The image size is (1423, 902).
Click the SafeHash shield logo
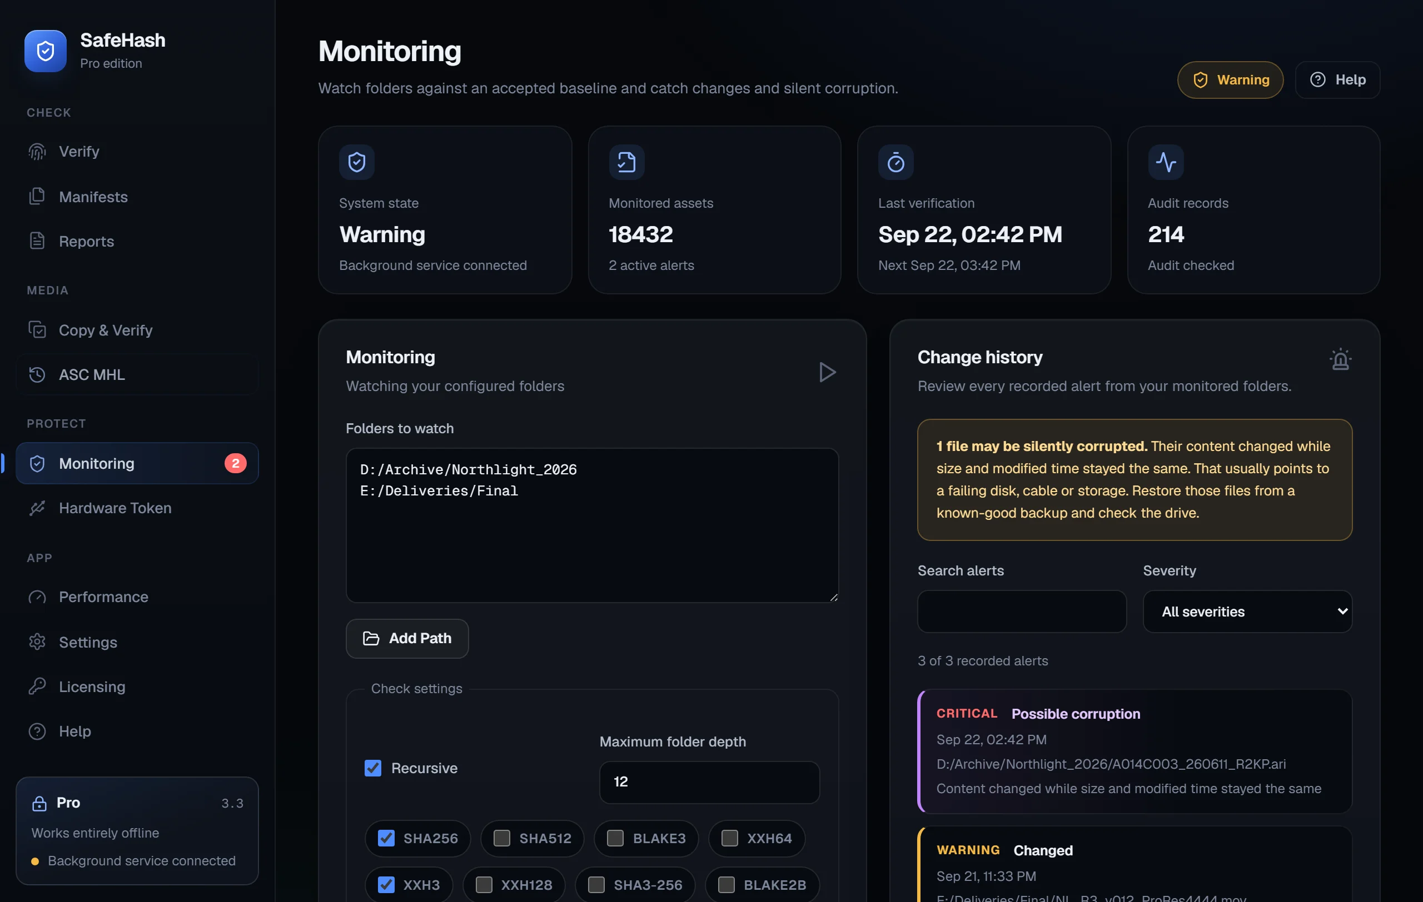click(x=46, y=51)
